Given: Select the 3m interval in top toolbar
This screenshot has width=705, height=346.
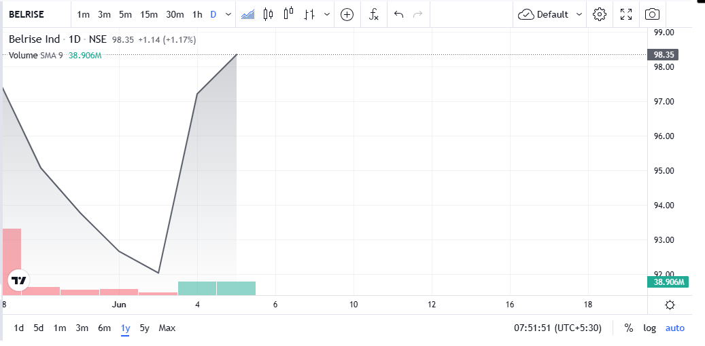Looking at the screenshot, I should 104,14.
